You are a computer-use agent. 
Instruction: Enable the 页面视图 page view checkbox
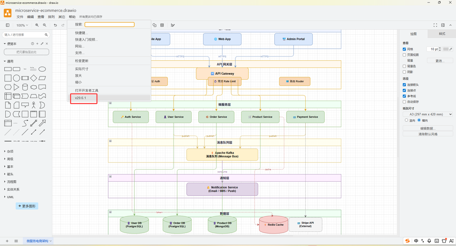point(404,55)
